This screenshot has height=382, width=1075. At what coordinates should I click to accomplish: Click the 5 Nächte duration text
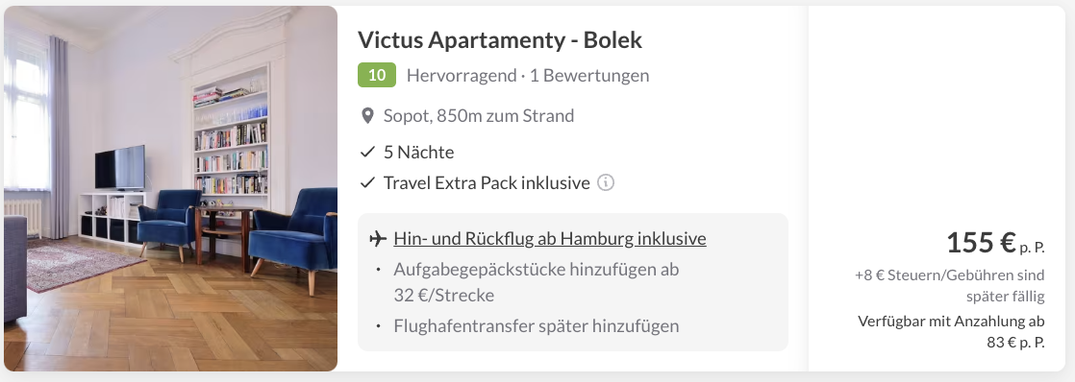[x=418, y=152]
